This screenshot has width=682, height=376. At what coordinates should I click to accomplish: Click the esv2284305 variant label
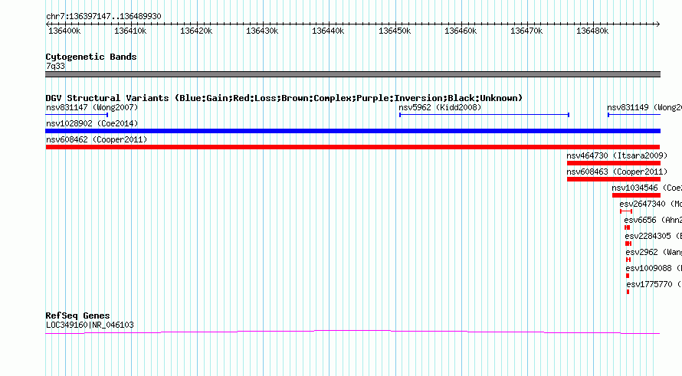[653, 236]
